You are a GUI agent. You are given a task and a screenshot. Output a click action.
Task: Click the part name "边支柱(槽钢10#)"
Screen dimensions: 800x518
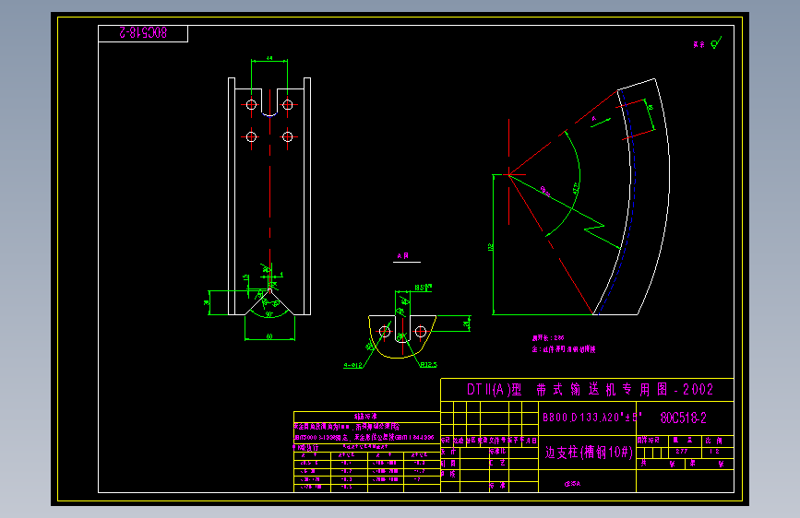pyautogui.click(x=589, y=453)
